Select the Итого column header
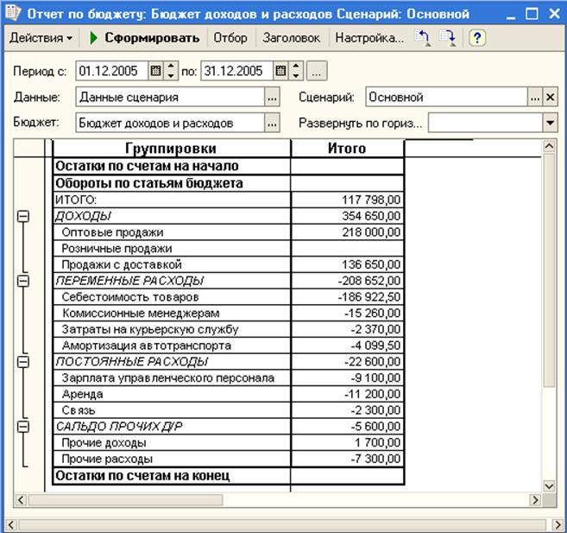 (347, 149)
